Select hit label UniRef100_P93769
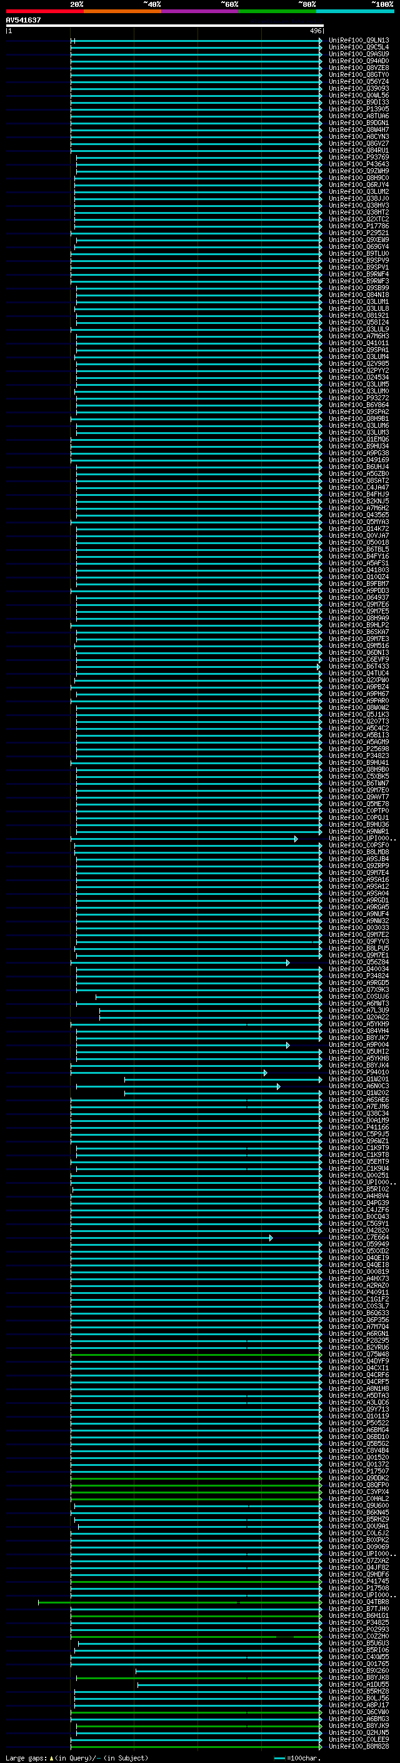The width and height of the screenshot is (400, 1763). 359,158
